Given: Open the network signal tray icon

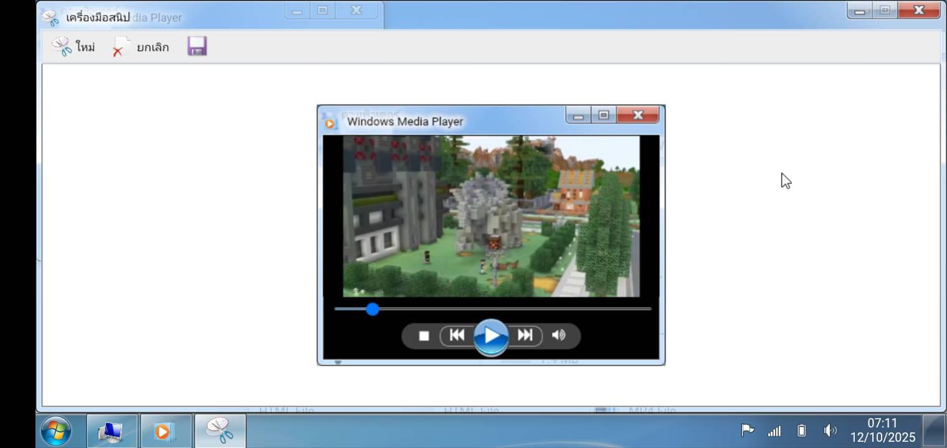Looking at the screenshot, I should pos(774,431).
